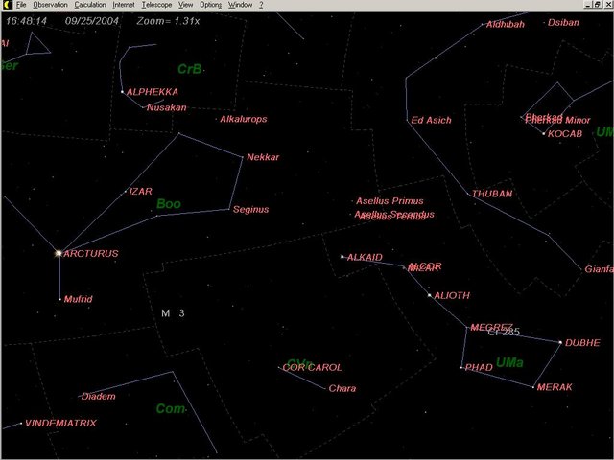614x460 pixels.
Task: Minimize the inner document window
Action: 588,5
